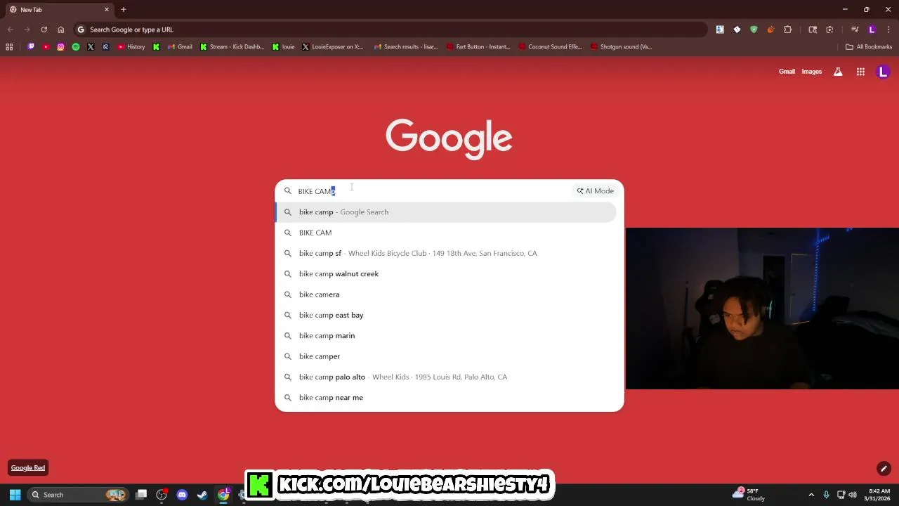Open the shield extension icon
This screenshot has height=506, width=899.
754,30
